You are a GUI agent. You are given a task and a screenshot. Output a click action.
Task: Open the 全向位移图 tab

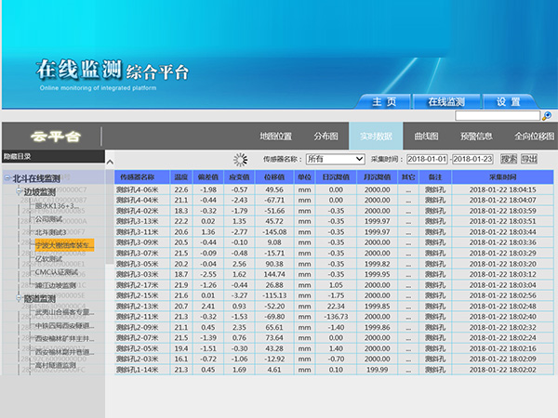(x=531, y=137)
